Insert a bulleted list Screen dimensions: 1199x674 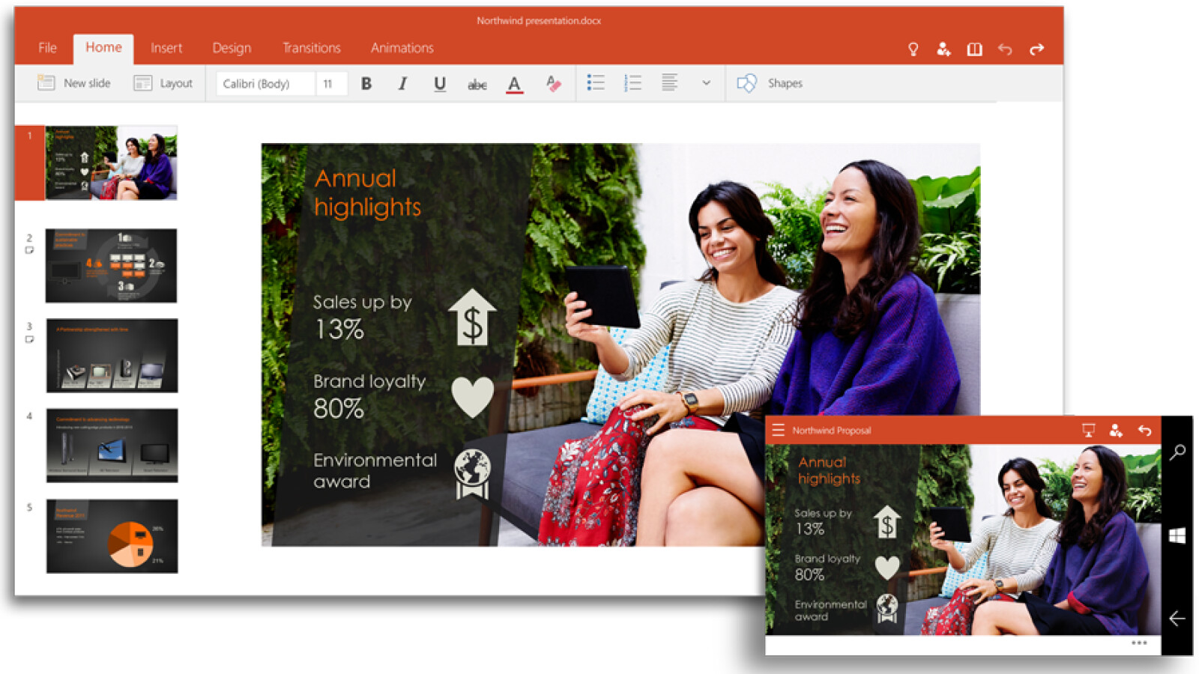(x=596, y=82)
